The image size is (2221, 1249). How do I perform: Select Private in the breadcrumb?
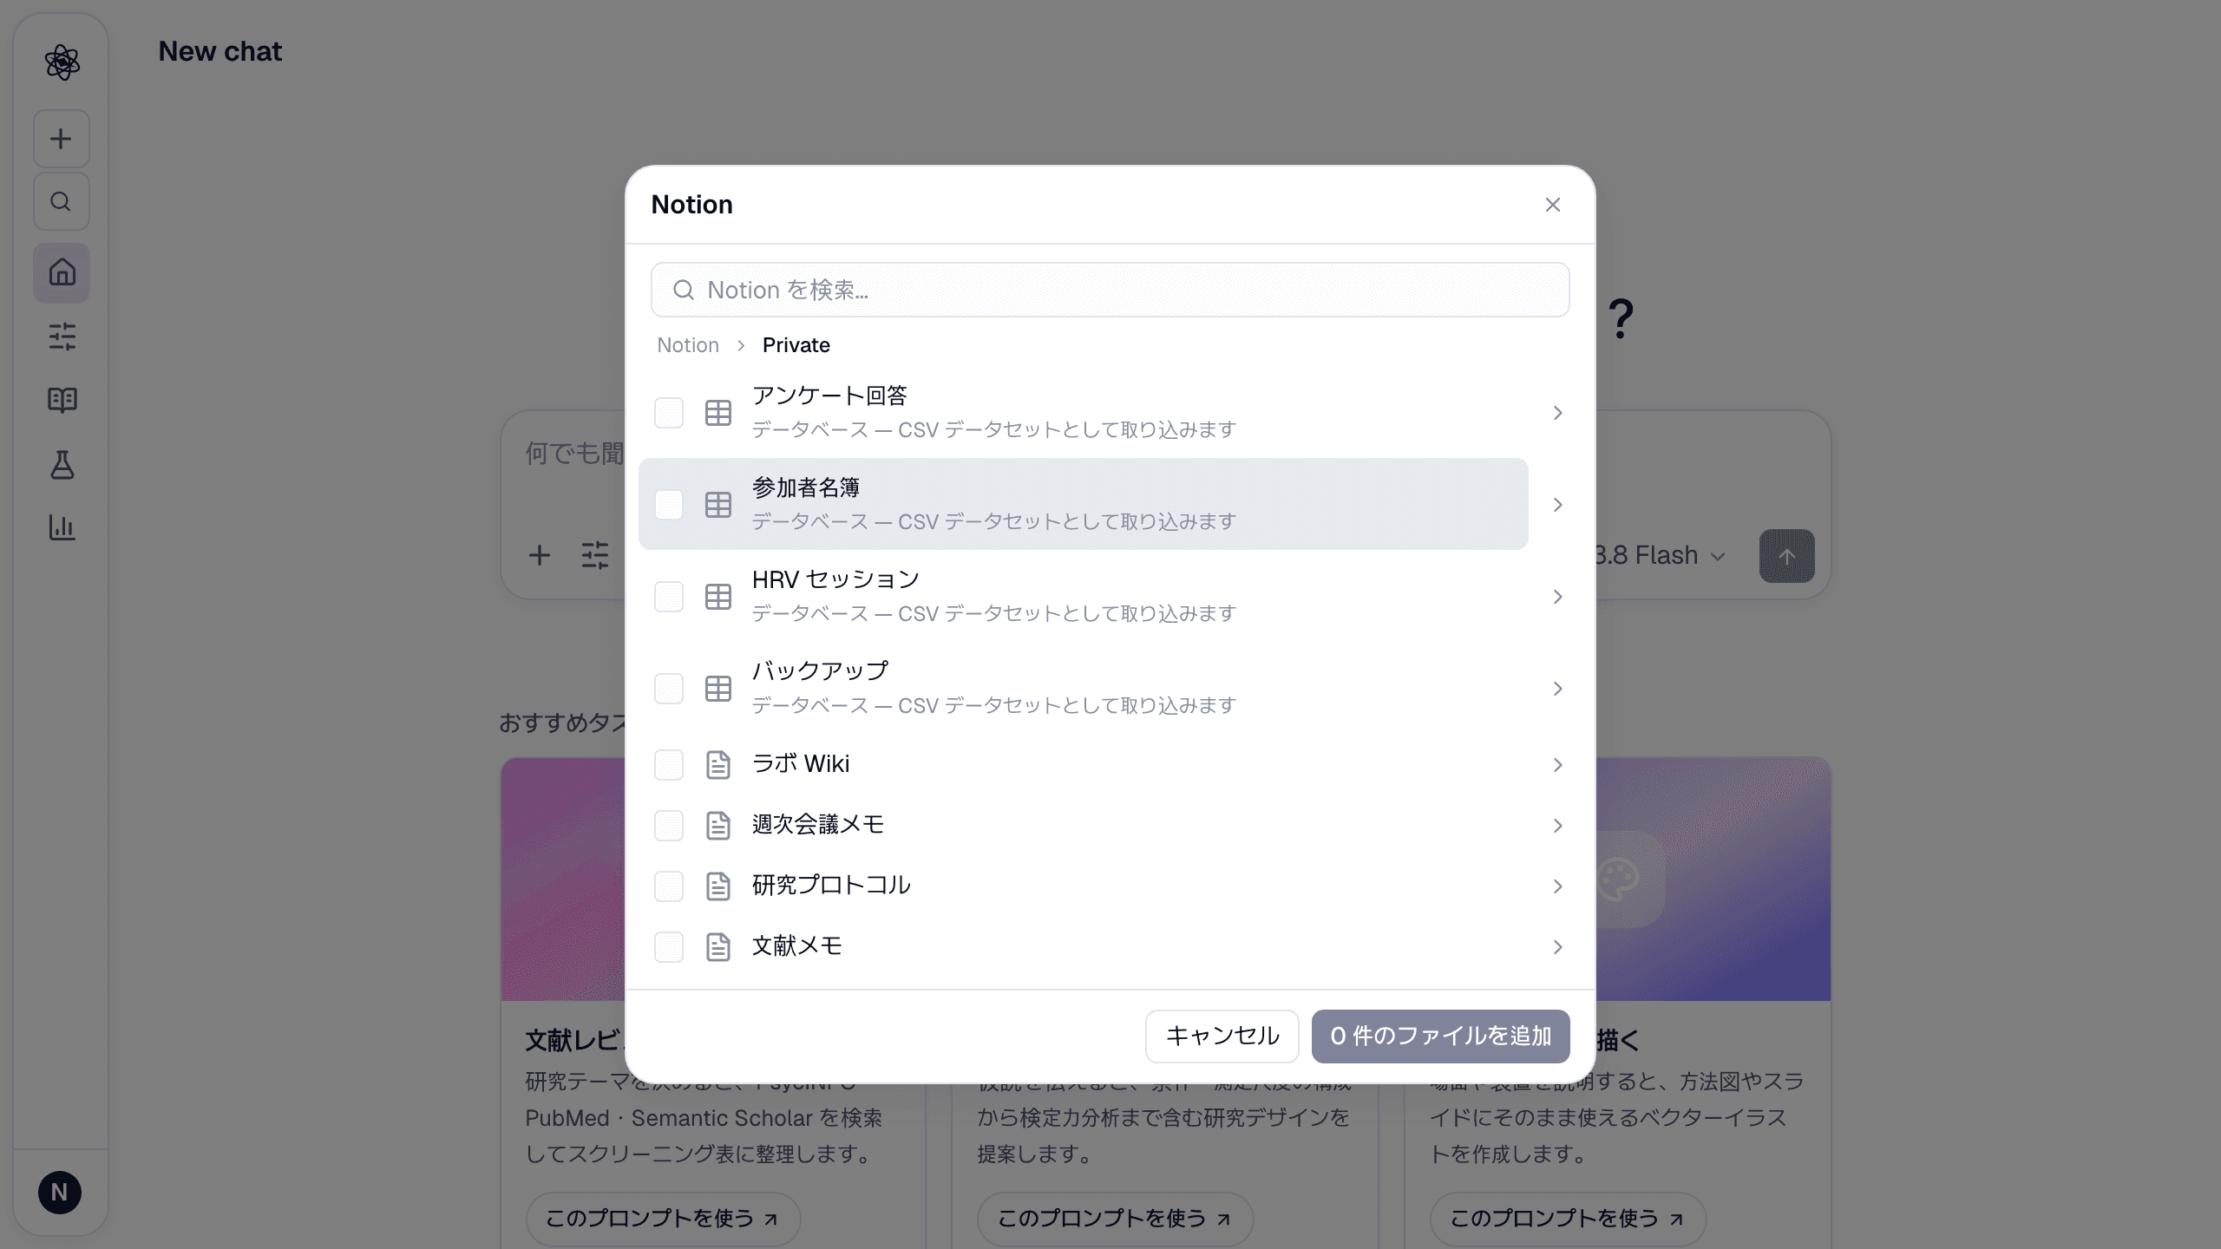coord(796,345)
